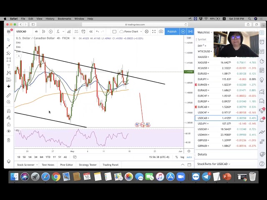Click the blue Publish button
This screenshot has height=200, width=267.
click(172, 32)
